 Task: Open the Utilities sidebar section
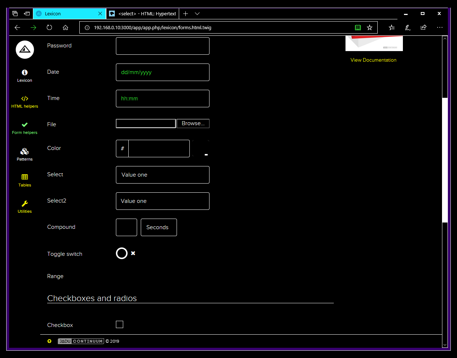pos(24,207)
